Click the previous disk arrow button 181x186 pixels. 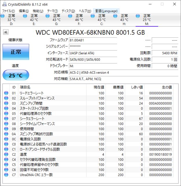(x=6, y=32)
